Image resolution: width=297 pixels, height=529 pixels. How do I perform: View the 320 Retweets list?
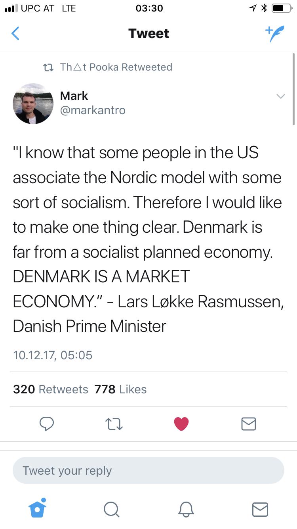pos(51,389)
